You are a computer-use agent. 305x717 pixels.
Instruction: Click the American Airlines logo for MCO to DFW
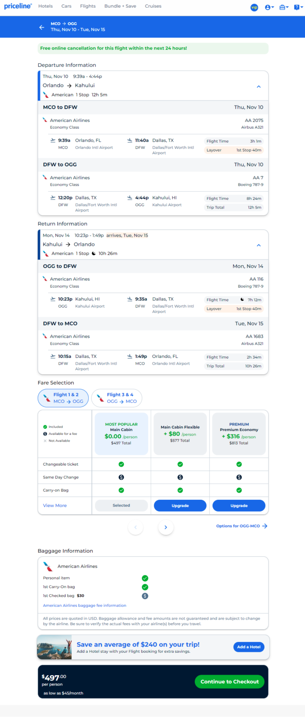tap(45, 120)
